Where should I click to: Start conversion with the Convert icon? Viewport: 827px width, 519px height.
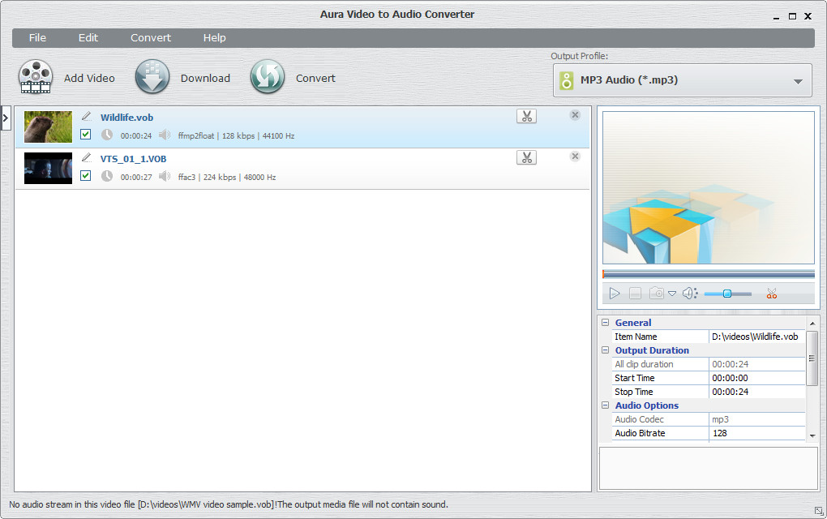click(268, 77)
